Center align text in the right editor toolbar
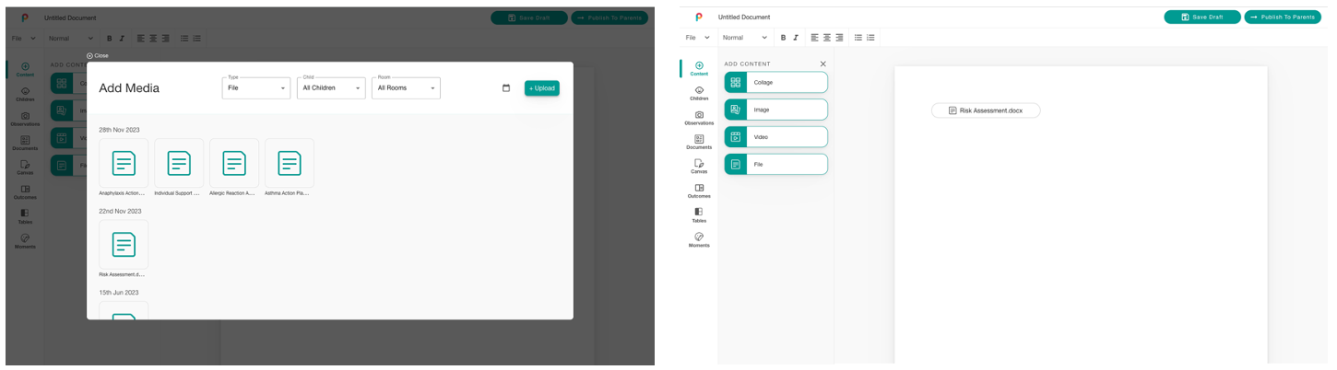 click(x=827, y=38)
